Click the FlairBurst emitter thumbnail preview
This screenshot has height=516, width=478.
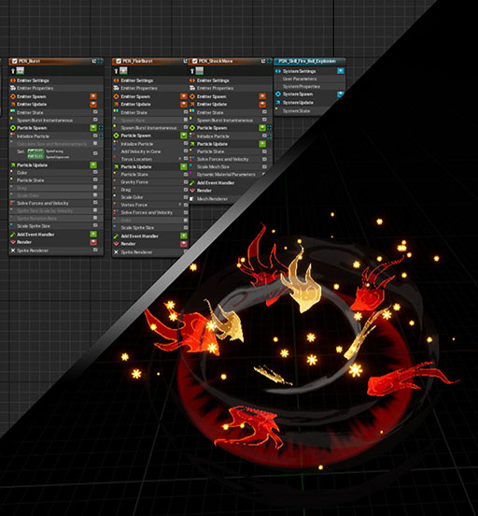pos(123,71)
